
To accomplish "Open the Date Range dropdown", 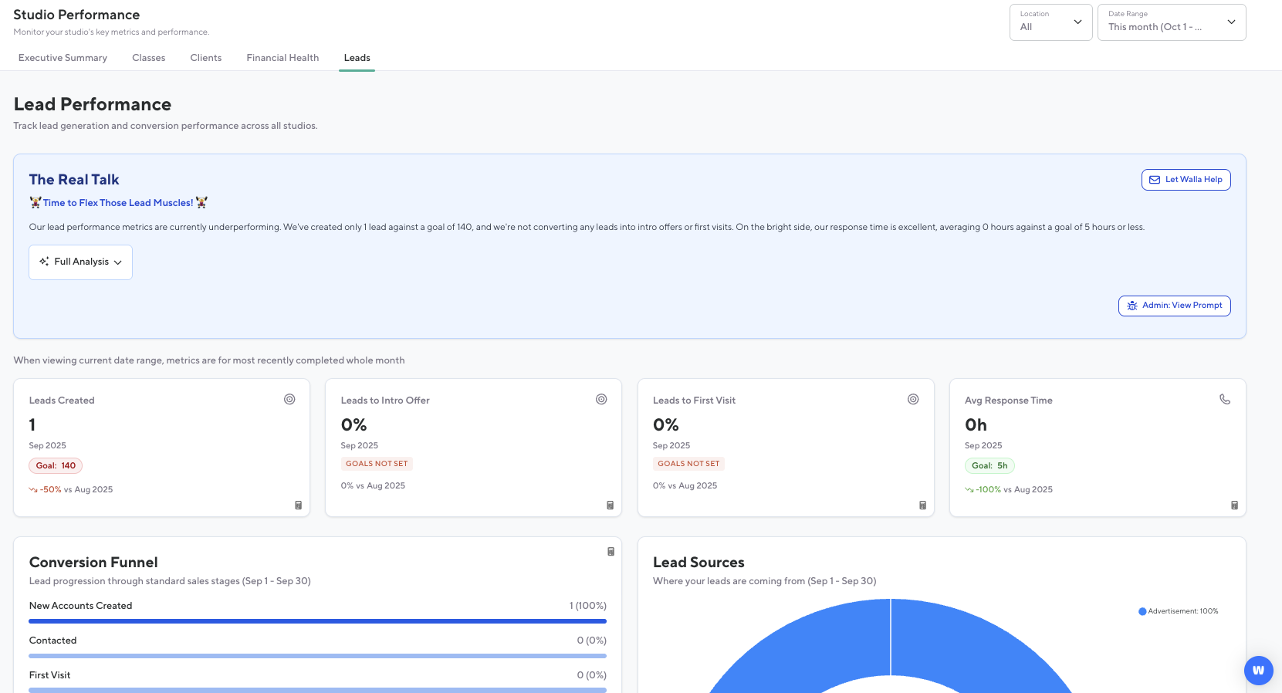I will coord(1171,22).
